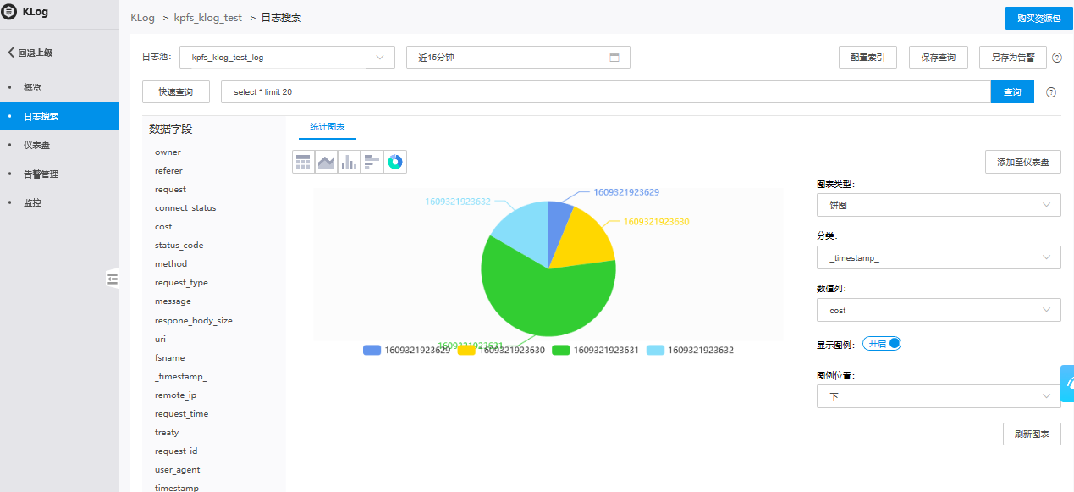Select the table chart type icon
Viewport: 1074px width, 492px height.
pos(303,162)
